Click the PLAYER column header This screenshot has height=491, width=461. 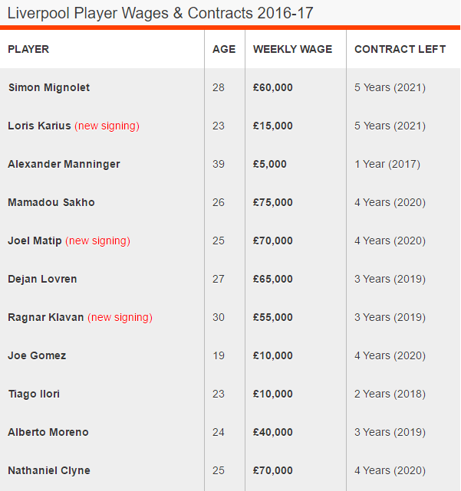coord(28,49)
